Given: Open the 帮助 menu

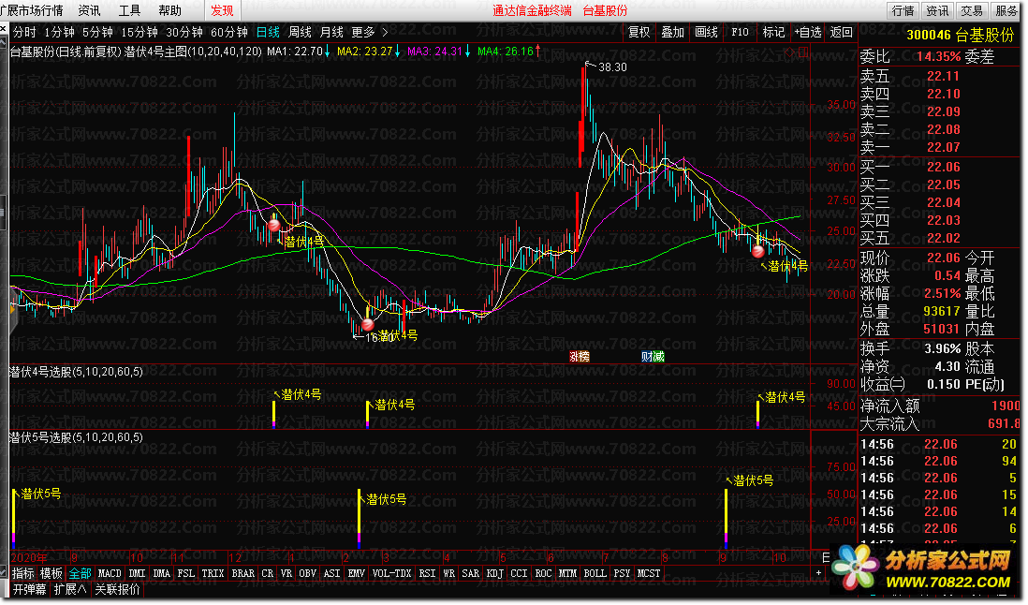Looking at the screenshot, I should [x=169, y=10].
